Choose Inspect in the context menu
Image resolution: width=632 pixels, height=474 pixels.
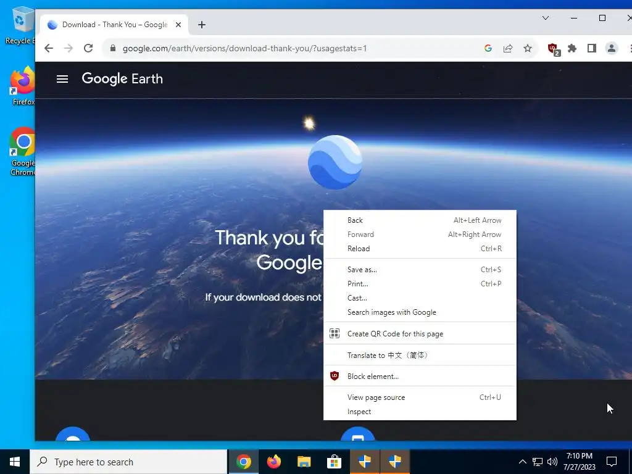[420, 412]
